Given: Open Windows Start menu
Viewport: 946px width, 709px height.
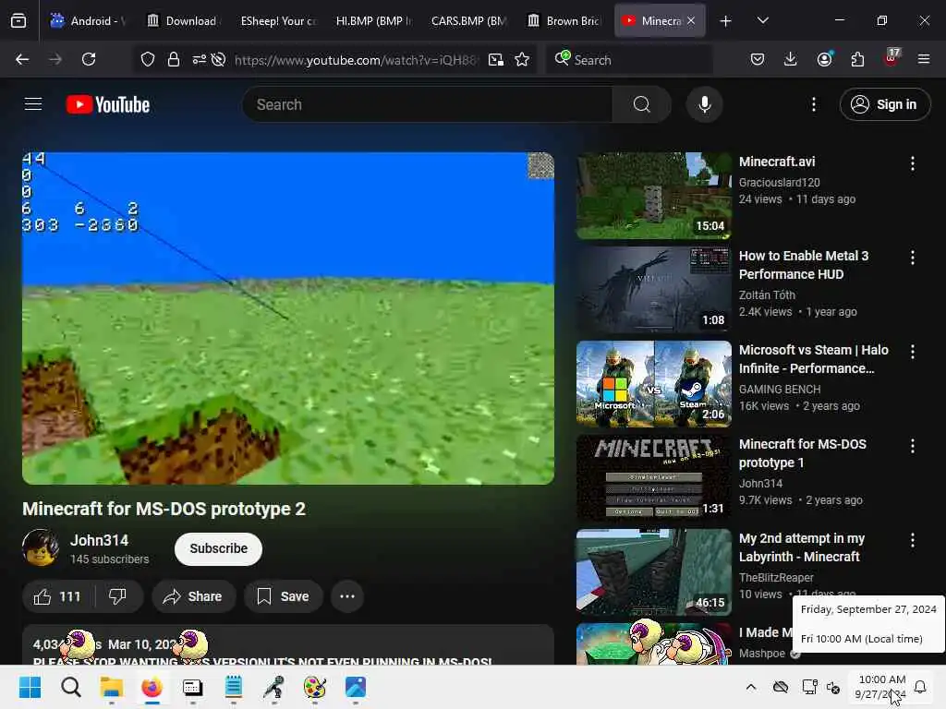Looking at the screenshot, I should tap(30, 687).
